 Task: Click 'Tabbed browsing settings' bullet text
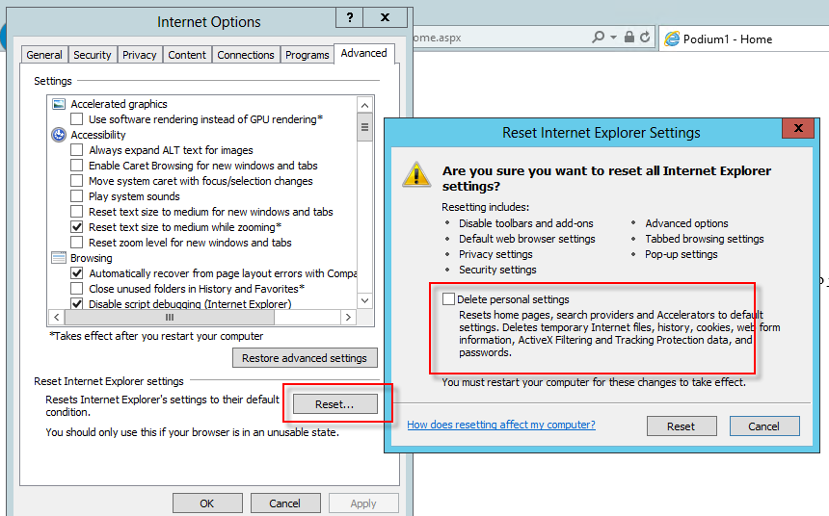pyautogui.click(x=705, y=239)
